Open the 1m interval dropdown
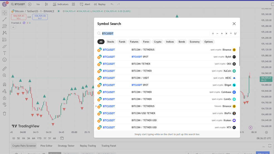The width and height of the screenshot is (274, 154). click(x=38, y=4)
